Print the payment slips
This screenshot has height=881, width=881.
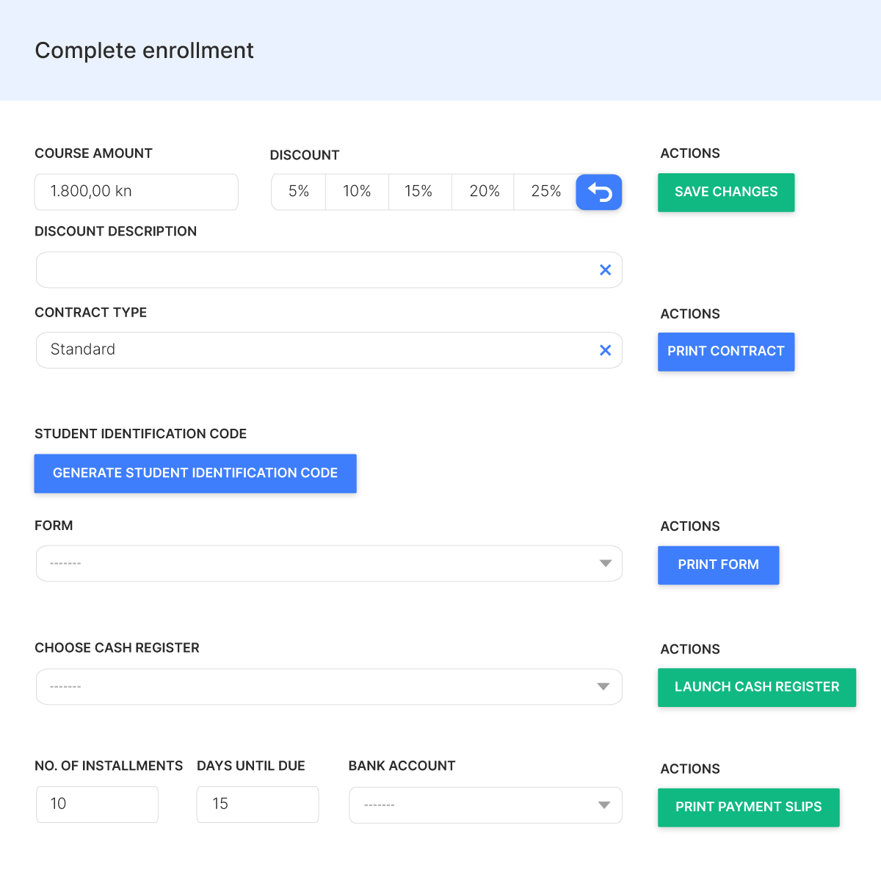pyautogui.click(x=748, y=808)
